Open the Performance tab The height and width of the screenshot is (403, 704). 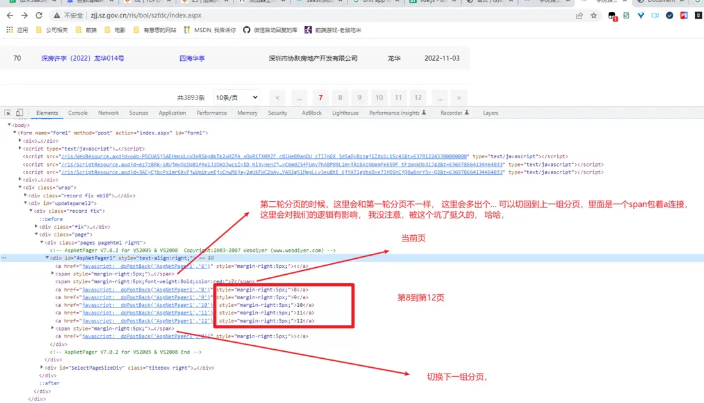(x=212, y=113)
